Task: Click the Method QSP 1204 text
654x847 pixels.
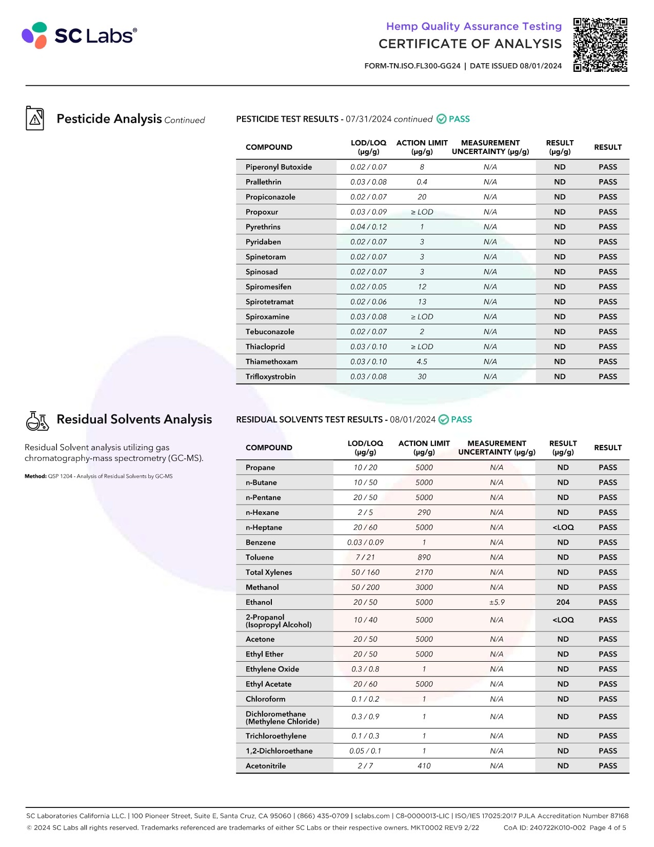Action: click(98, 476)
